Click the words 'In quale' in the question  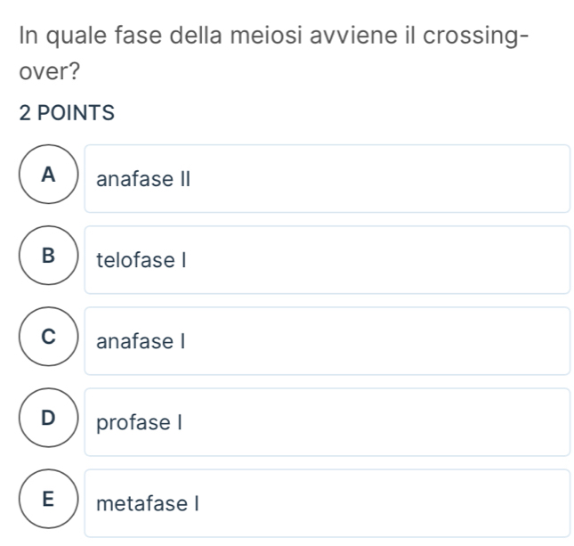coord(61,37)
